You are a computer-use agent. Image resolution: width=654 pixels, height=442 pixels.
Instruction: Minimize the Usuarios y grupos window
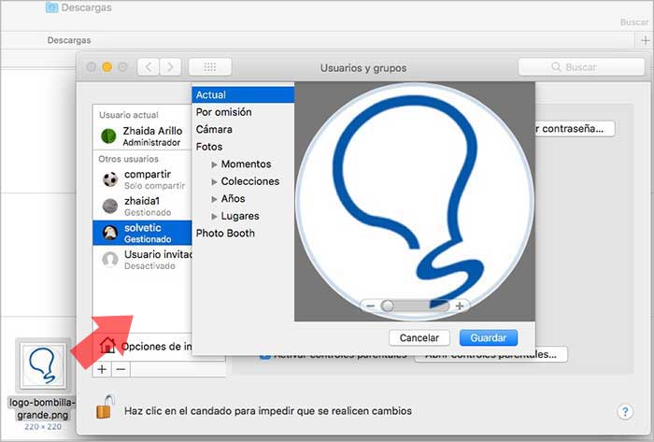[107, 67]
